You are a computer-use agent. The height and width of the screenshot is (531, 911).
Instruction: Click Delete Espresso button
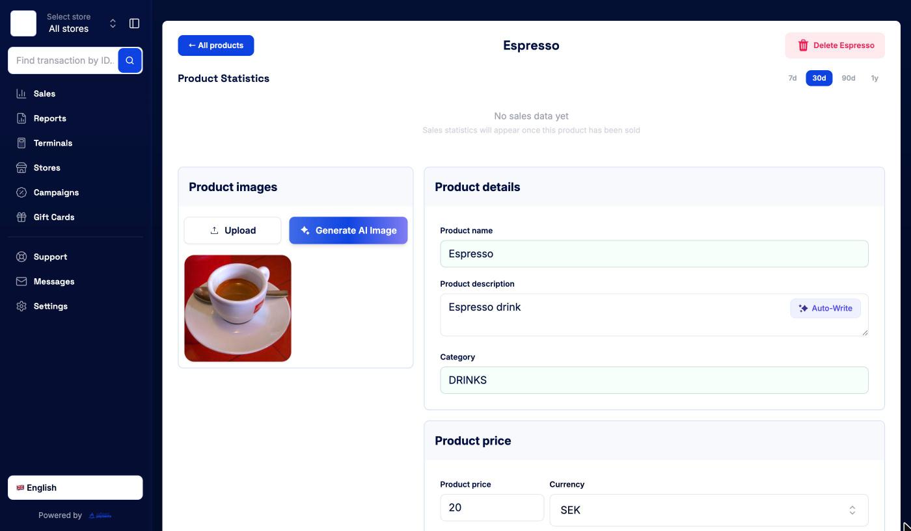(835, 45)
